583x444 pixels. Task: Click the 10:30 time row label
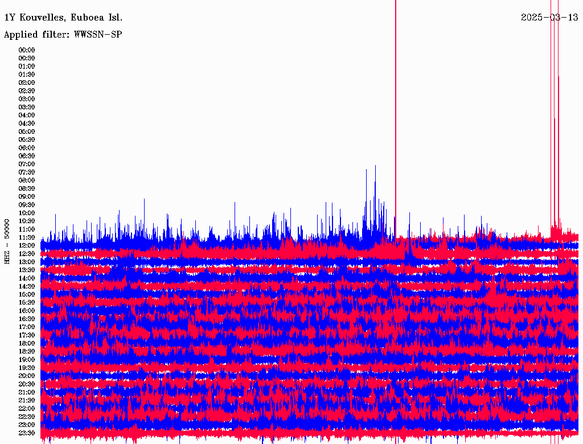[27, 221]
